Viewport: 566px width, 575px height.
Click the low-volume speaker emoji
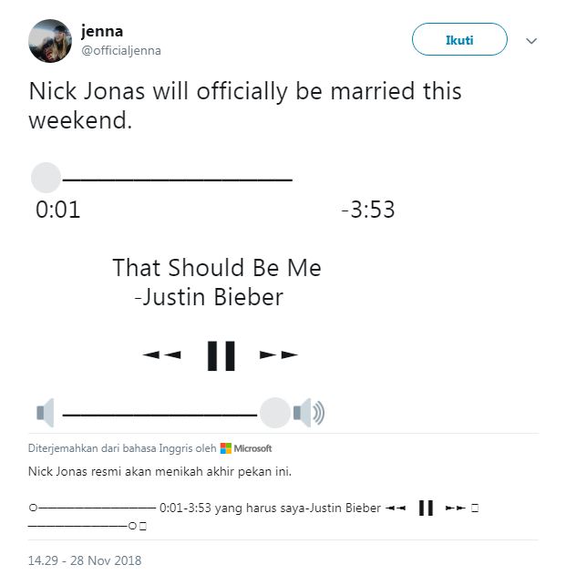click(x=46, y=413)
